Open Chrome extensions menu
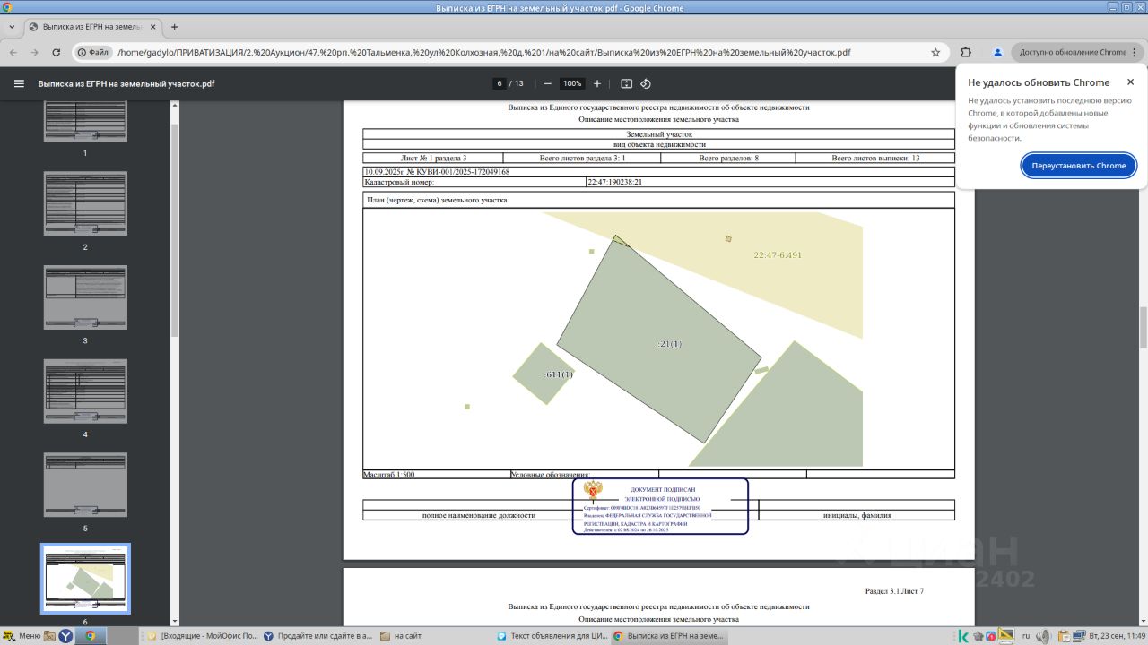 point(966,52)
